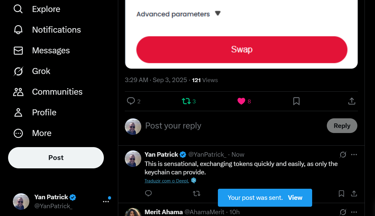375x216 pixels.
Task: Open the reply icon under the main post
Action: point(131,101)
